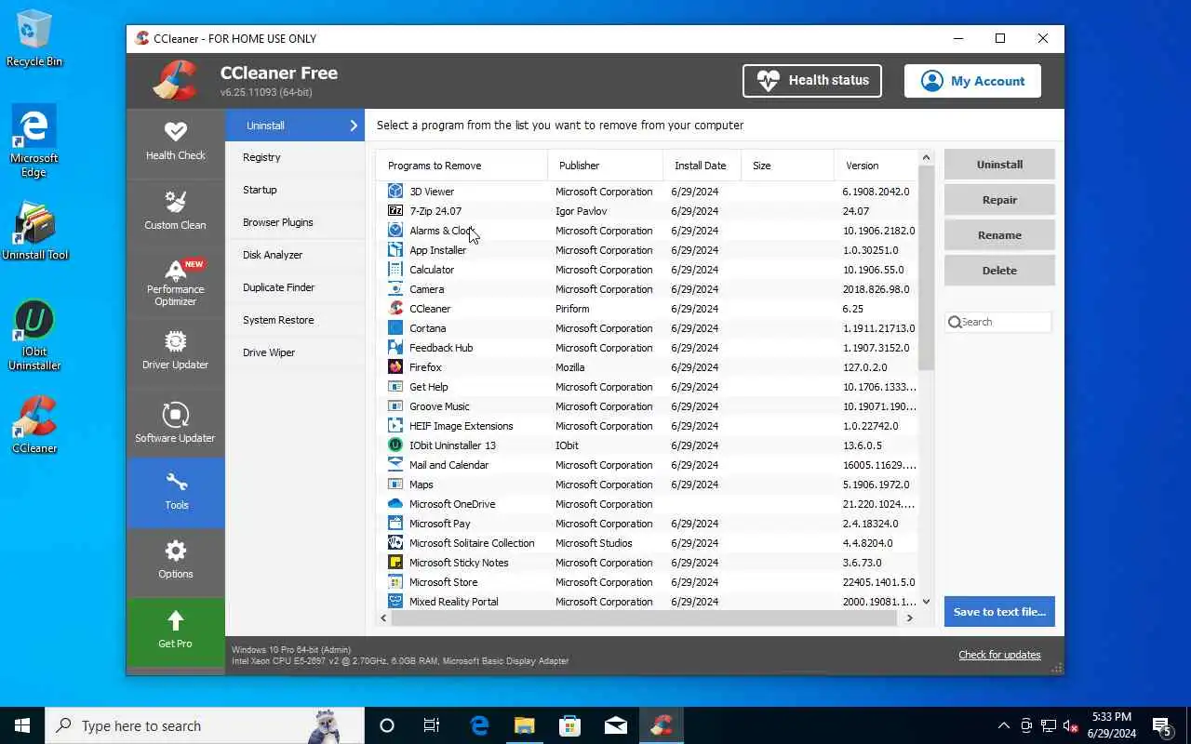The width and height of the screenshot is (1191, 744).
Task: Select the Microsoft Solitaire Collection icon
Action: (395, 543)
